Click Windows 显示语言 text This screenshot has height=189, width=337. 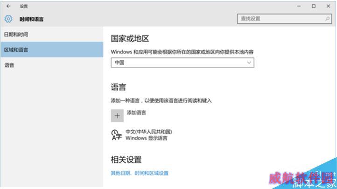tap(147, 138)
